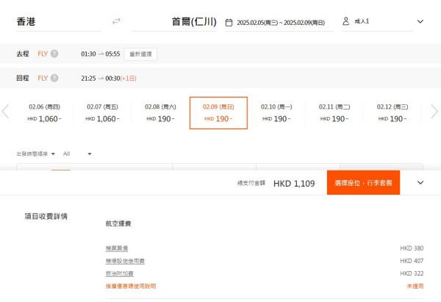Click the total amount HKD 1,109
This screenshot has height=302, width=441.
pyautogui.click(x=294, y=184)
